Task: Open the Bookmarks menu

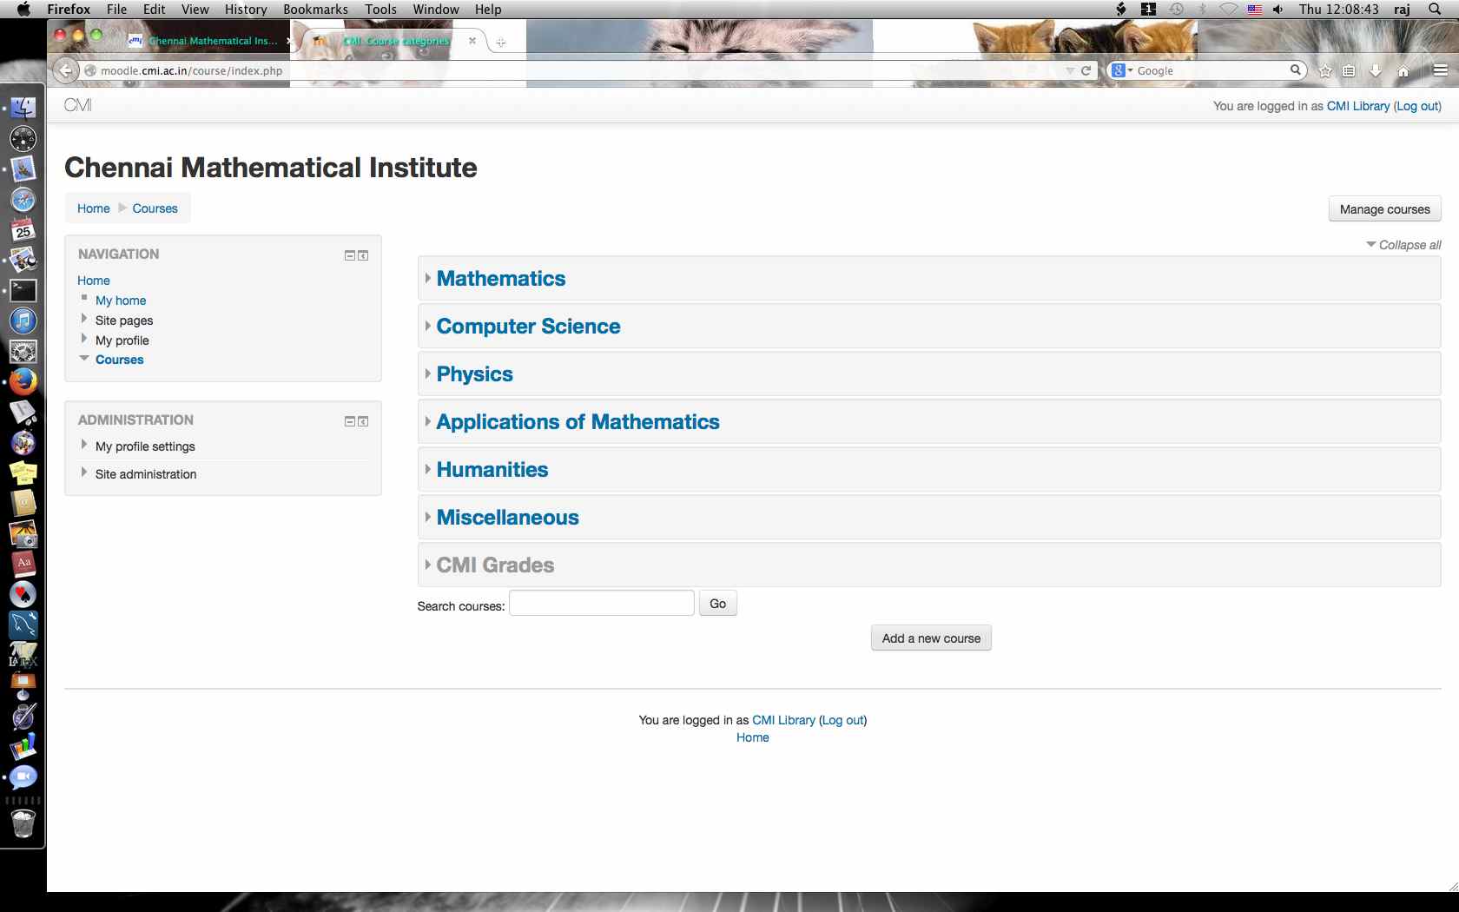Action: point(315,9)
